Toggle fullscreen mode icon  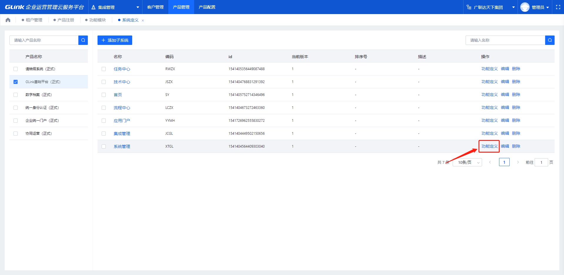click(x=558, y=7)
